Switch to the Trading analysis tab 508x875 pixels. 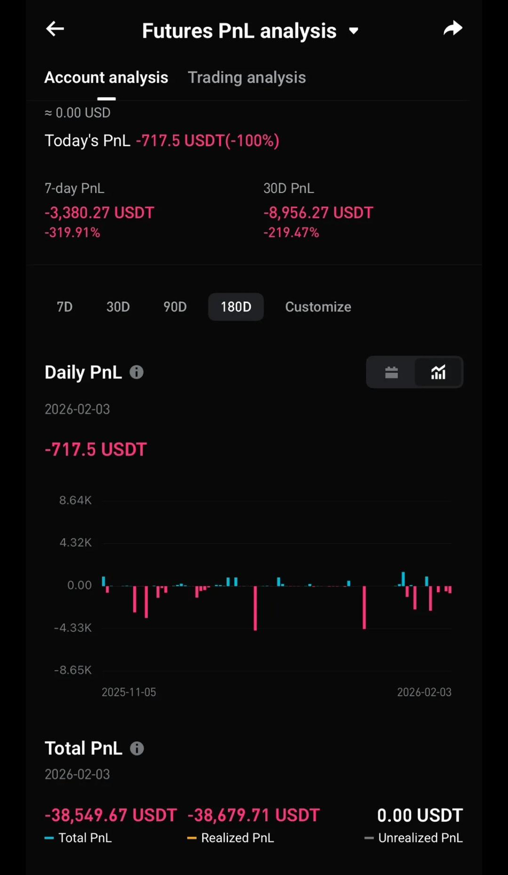tap(247, 77)
